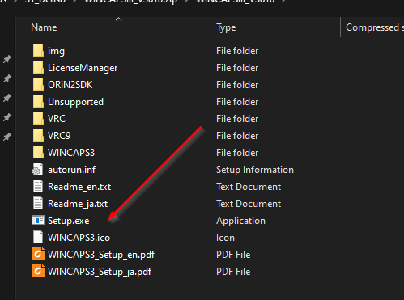The image size is (404, 300).
Task: Select the Unsupported folder icon
Action: 38,102
